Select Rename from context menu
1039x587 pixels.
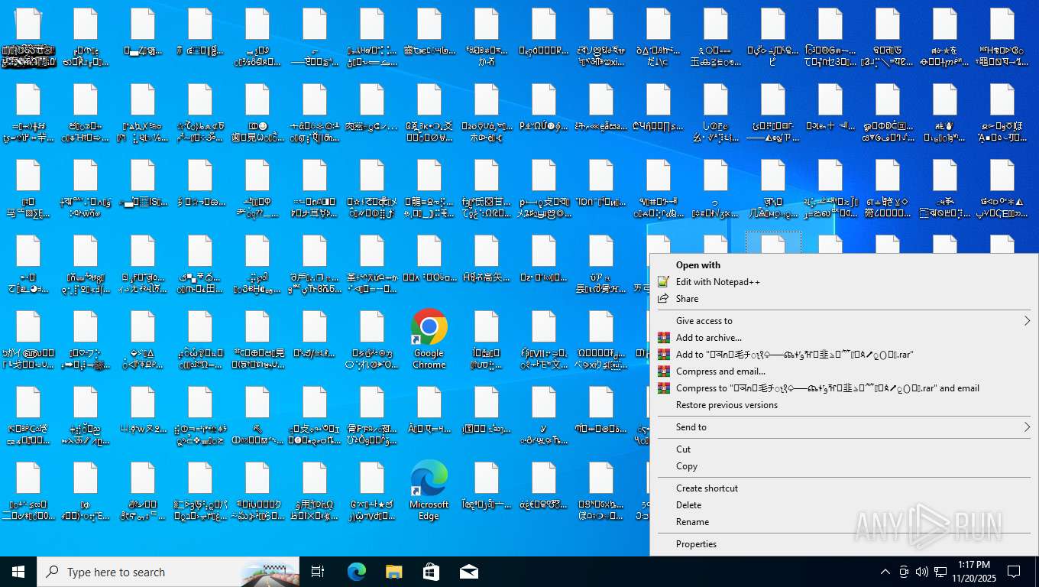coord(844,522)
